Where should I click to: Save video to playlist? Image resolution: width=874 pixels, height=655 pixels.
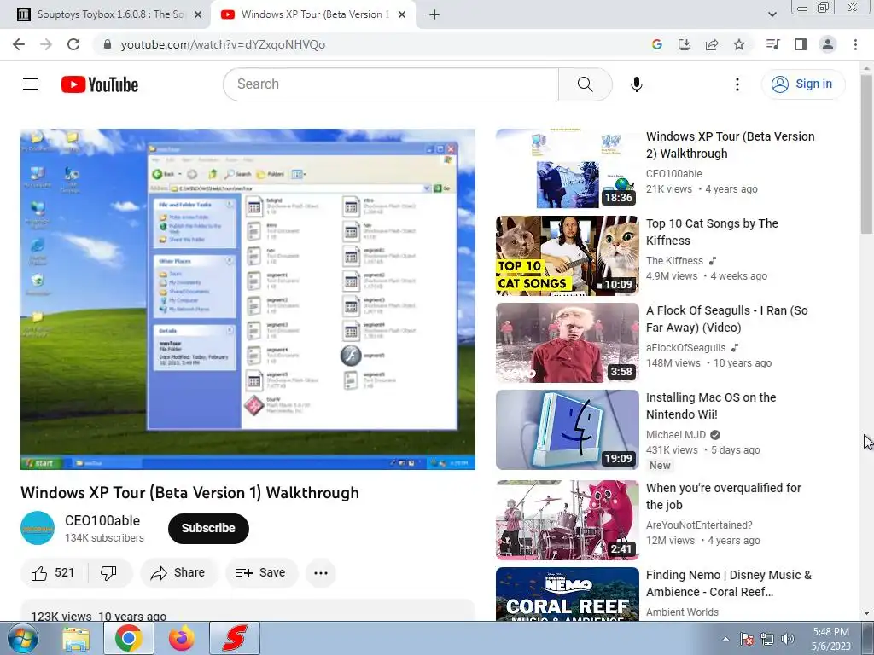[261, 572]
